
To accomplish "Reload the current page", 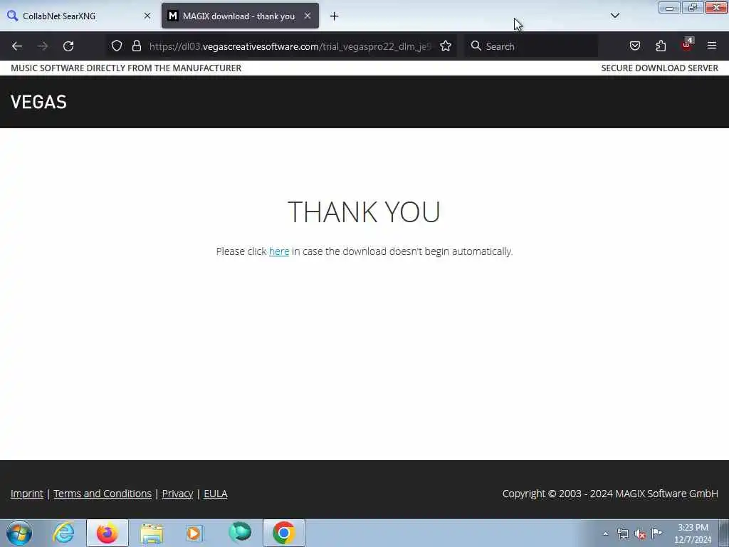I will point(68,46).
